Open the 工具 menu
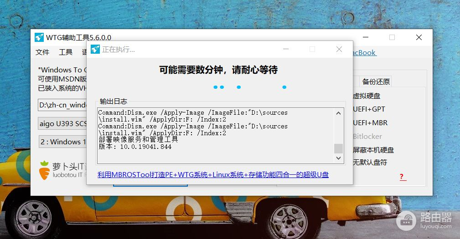This screenshot has width=460, height=239. [x=66, y=52]
